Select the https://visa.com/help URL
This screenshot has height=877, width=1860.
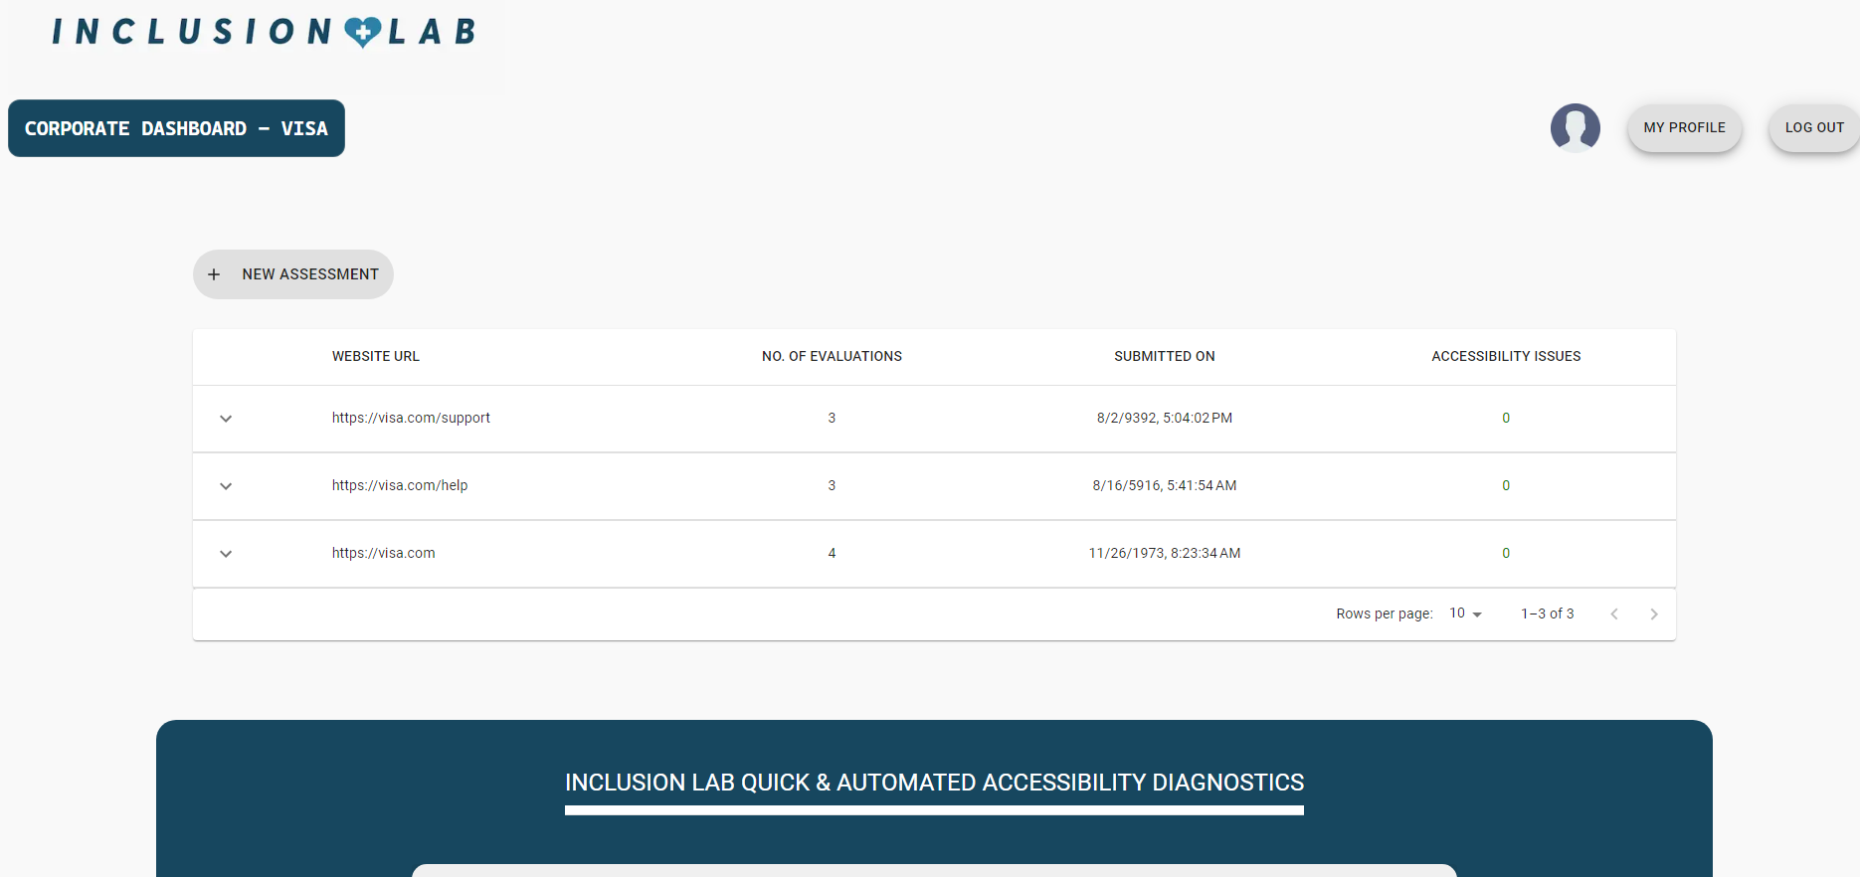click(400, 485)
